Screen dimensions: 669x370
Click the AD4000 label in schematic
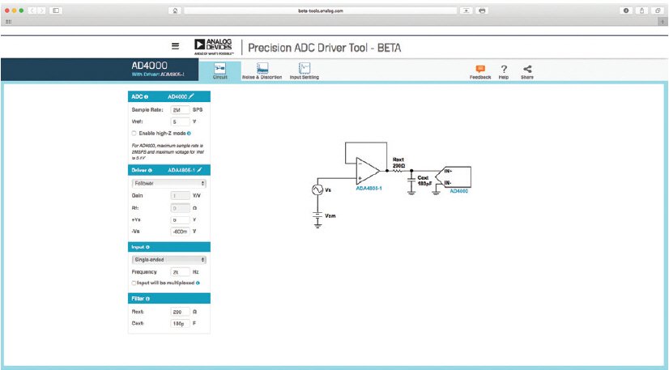tap(458, 191)
